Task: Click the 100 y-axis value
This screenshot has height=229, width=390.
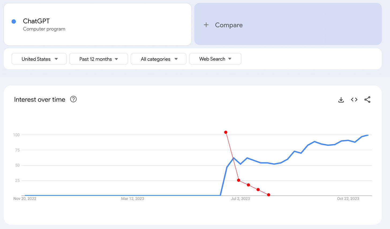Action: 16,135
